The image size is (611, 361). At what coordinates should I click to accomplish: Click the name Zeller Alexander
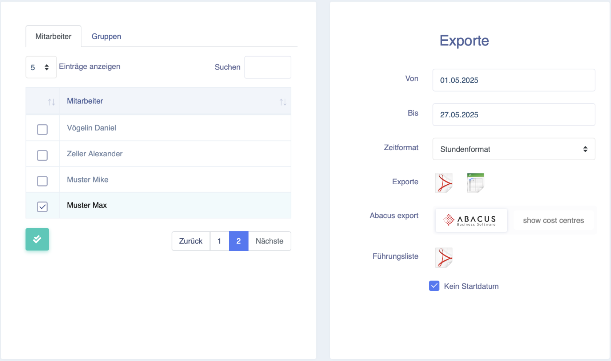(95, 154)
